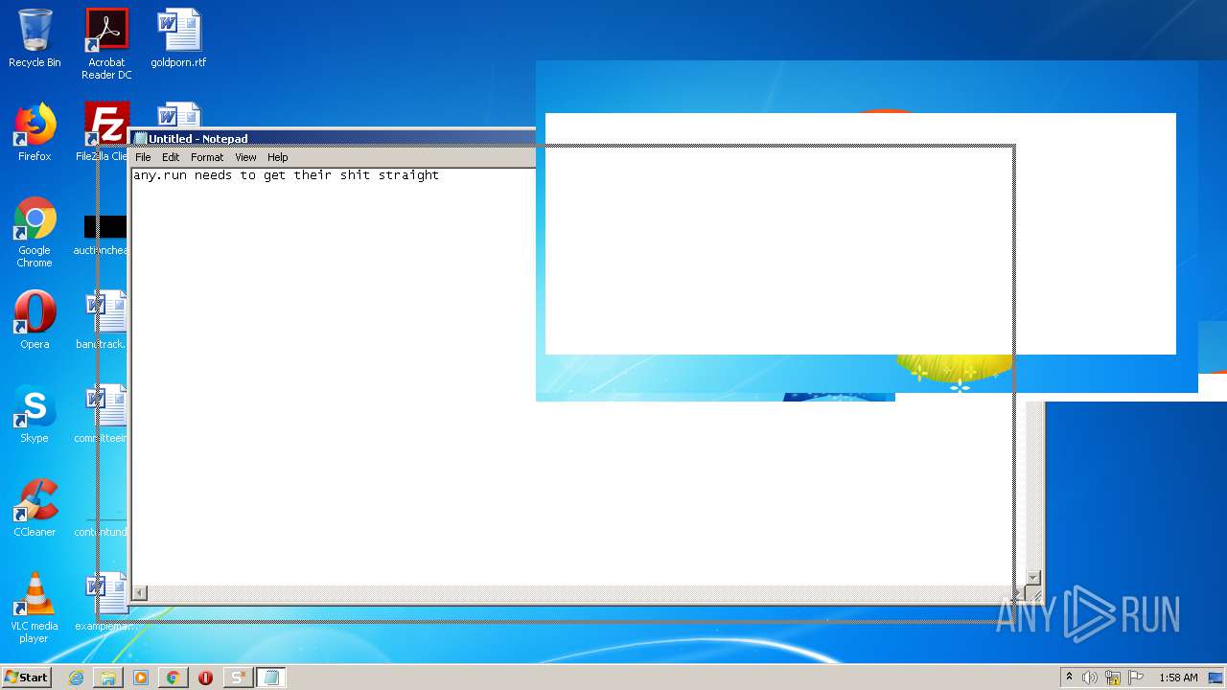Open the Recycle Bin desktop icon
This screenshot has width=1227, height=690.
click(35, 38)
